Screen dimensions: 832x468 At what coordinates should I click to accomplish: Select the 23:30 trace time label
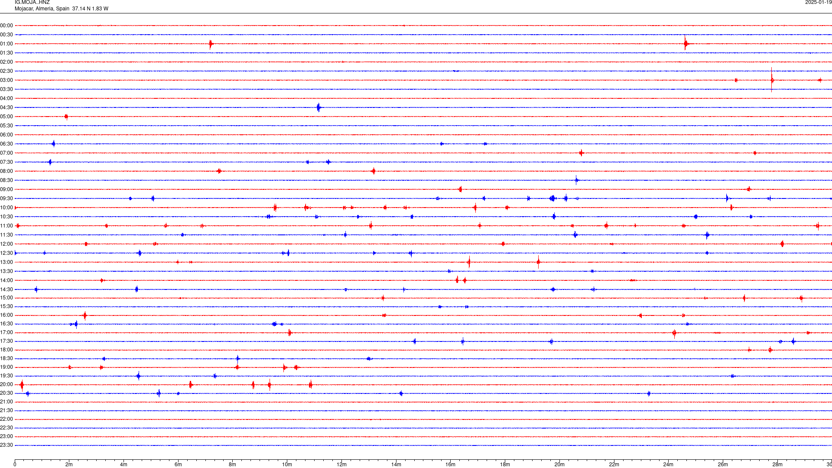[x=6, y=445]
